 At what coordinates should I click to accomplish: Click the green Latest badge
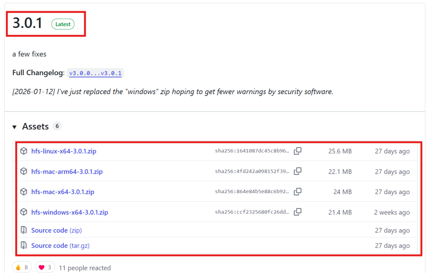pos(63,24)
